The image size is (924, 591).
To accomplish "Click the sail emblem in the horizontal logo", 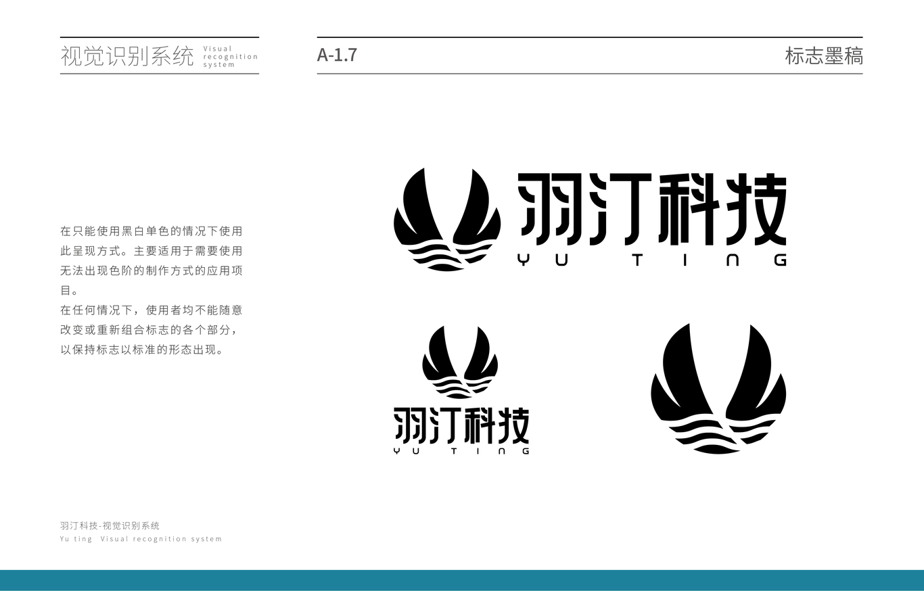I will pyautogui.click(x=447, y=220).
